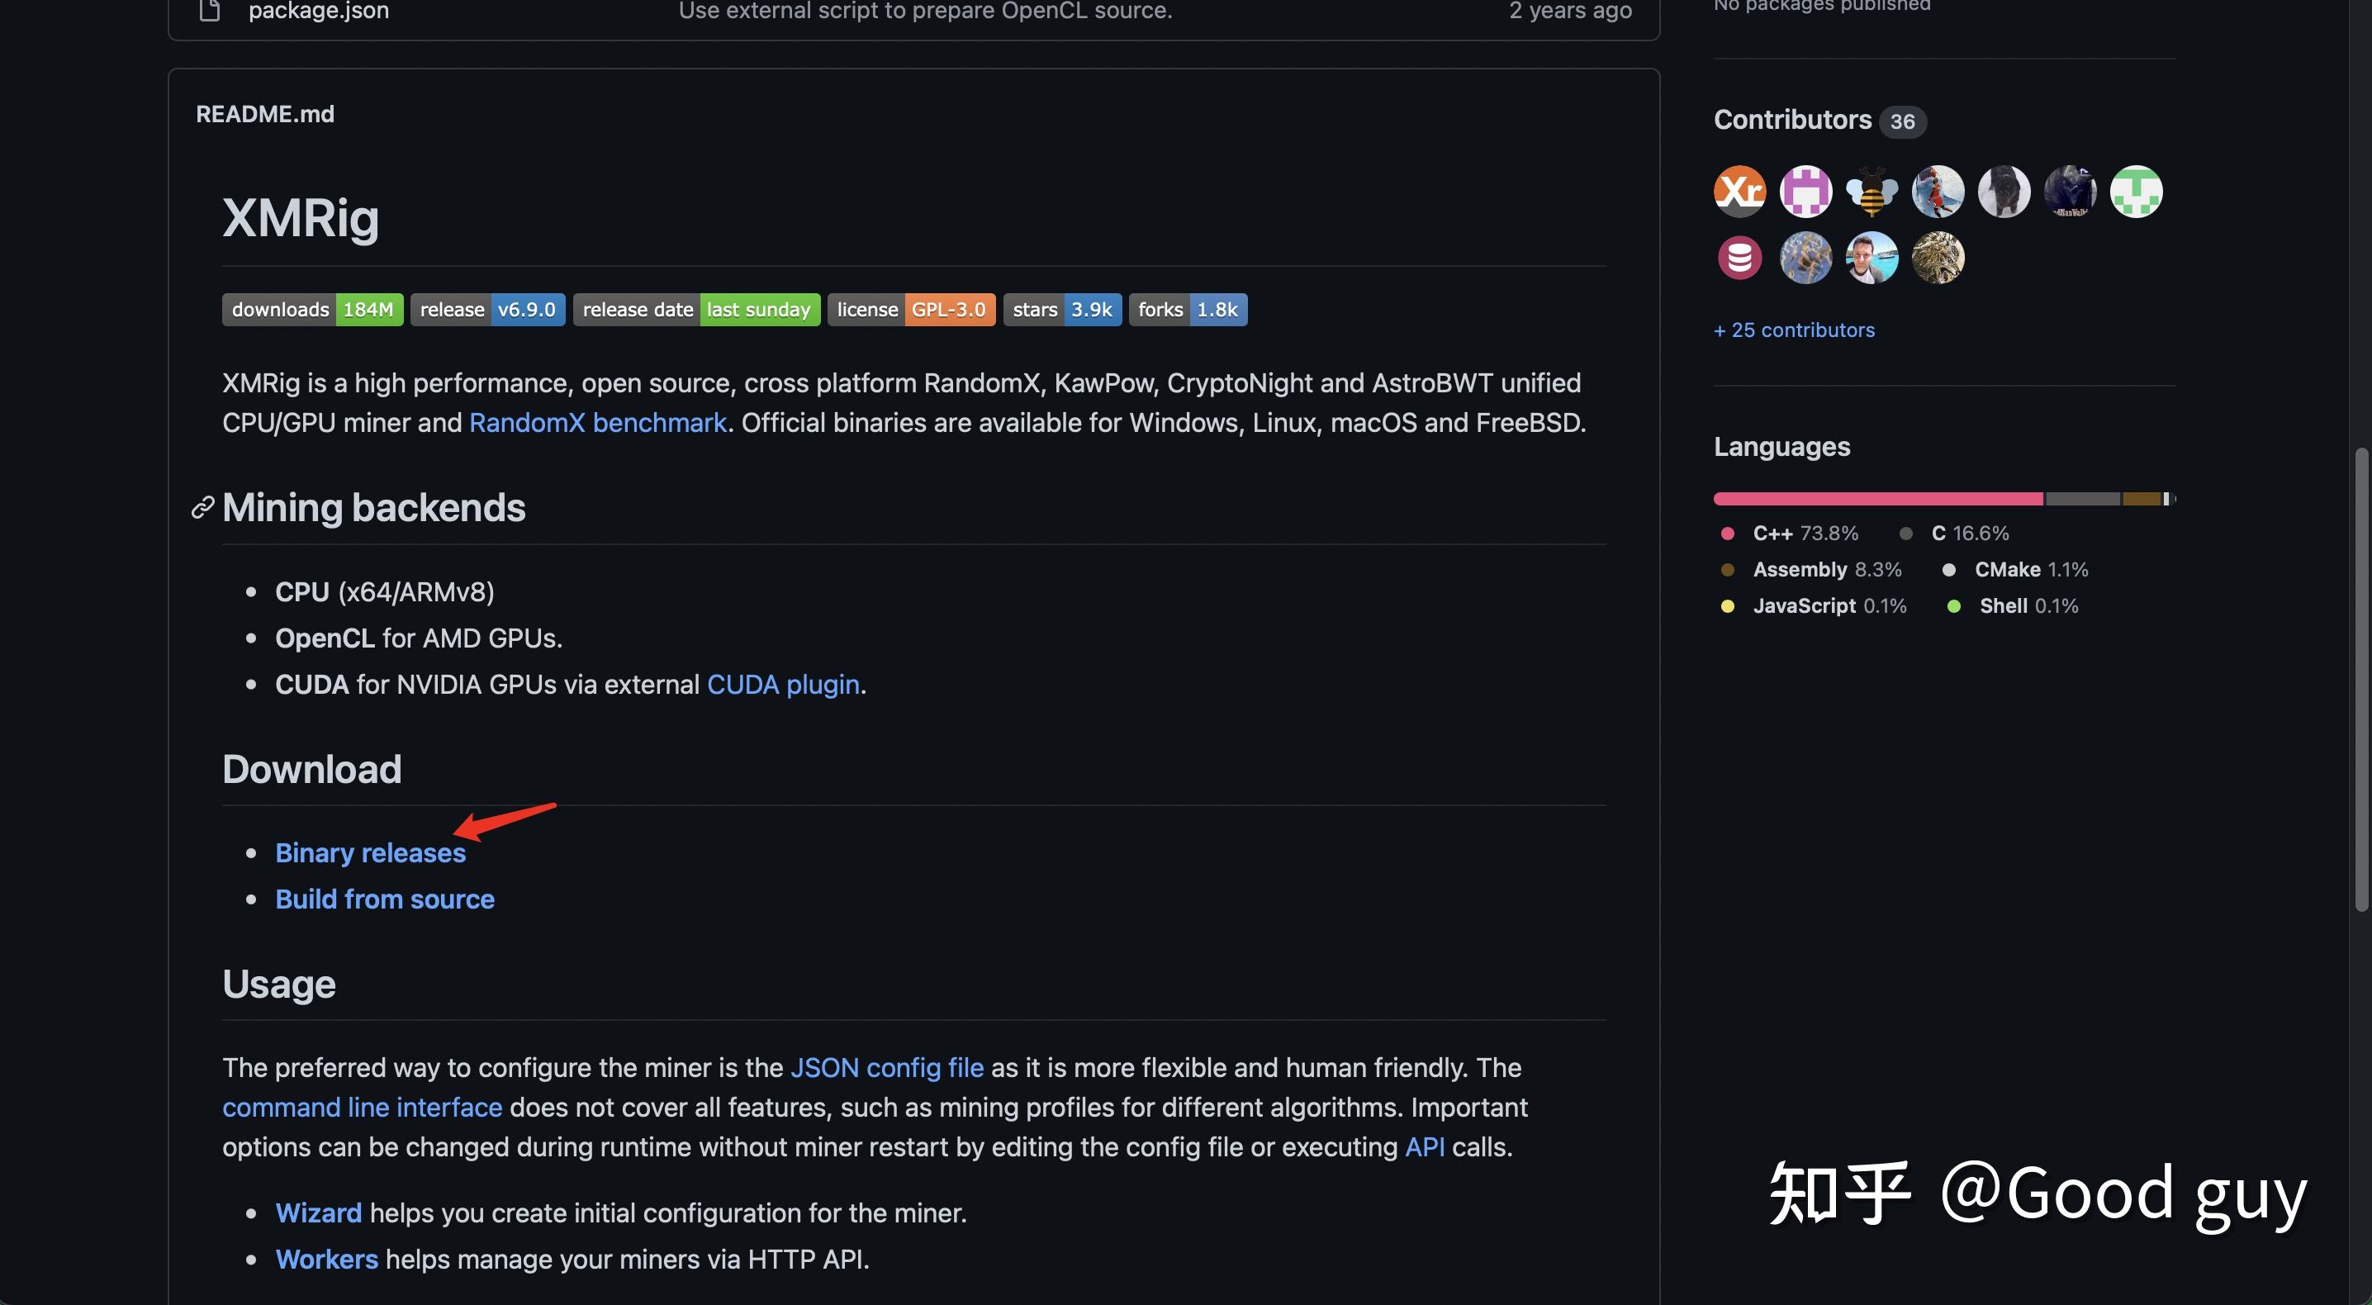
Task: Open the JSON config file link
Action: click(x=887, y=1067)
